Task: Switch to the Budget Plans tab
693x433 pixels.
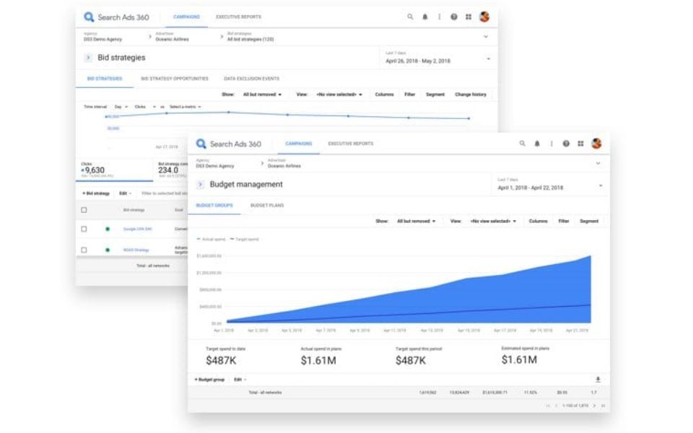Action: tap(267, 206)
